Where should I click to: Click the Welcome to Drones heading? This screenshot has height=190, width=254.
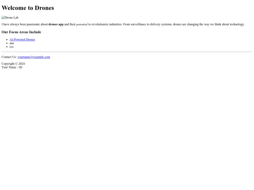(28, 8)
